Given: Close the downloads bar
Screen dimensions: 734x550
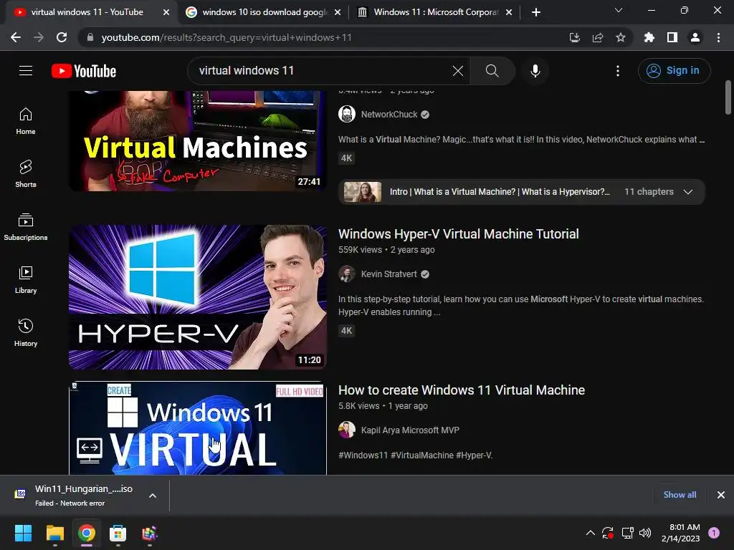Looking at the screenshot, I should tap(721, 495).
